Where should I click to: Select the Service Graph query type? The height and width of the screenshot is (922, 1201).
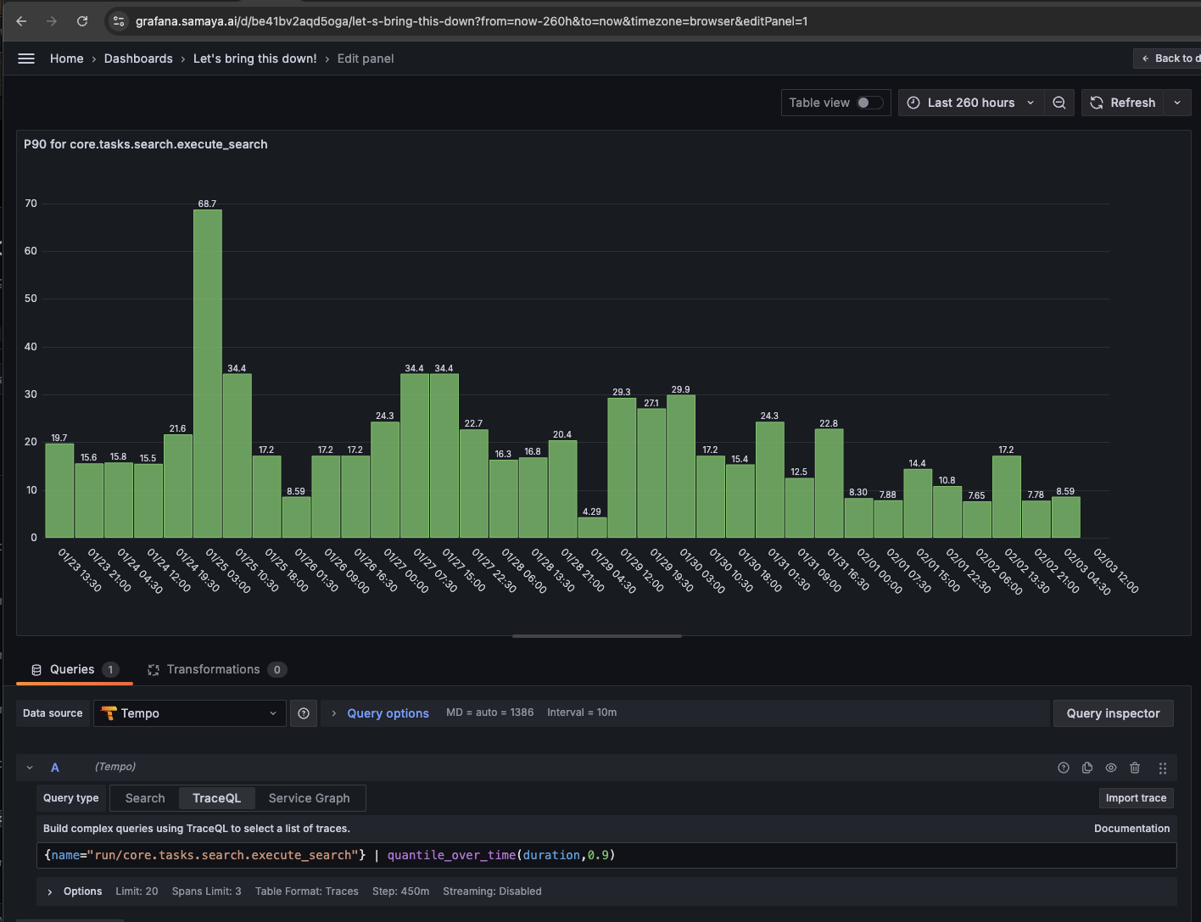pyautogui.click(x=309, y=798)
